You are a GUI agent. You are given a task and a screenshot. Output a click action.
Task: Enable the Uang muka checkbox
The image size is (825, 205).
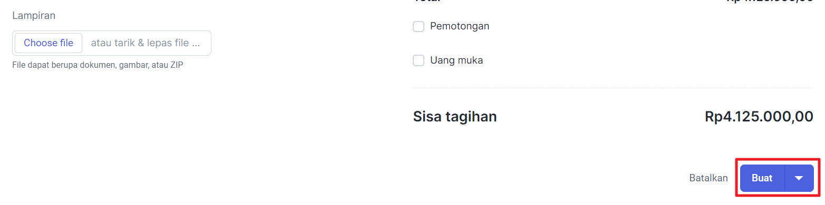(x=419, y=60)
